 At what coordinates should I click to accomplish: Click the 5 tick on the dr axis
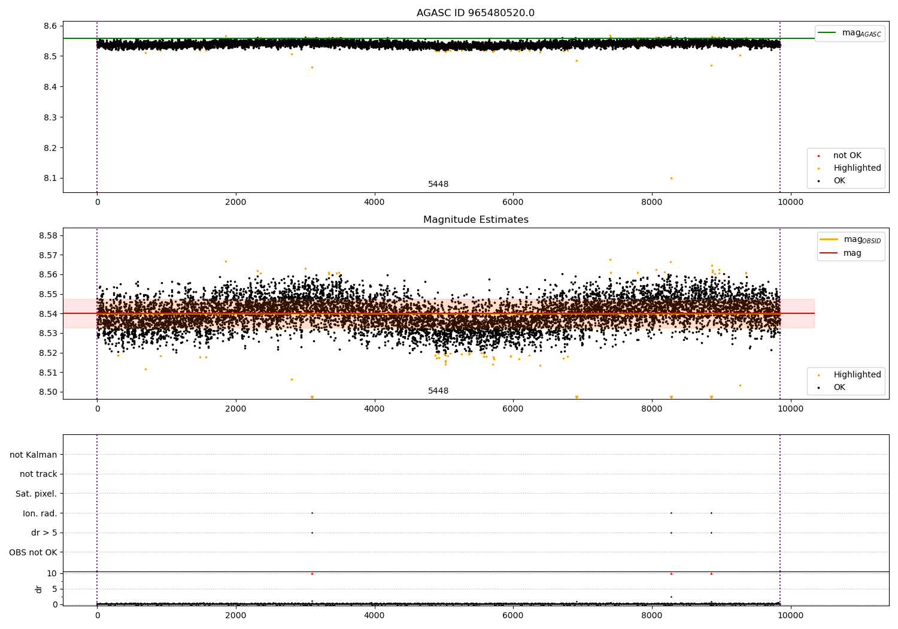coord(54,589)
